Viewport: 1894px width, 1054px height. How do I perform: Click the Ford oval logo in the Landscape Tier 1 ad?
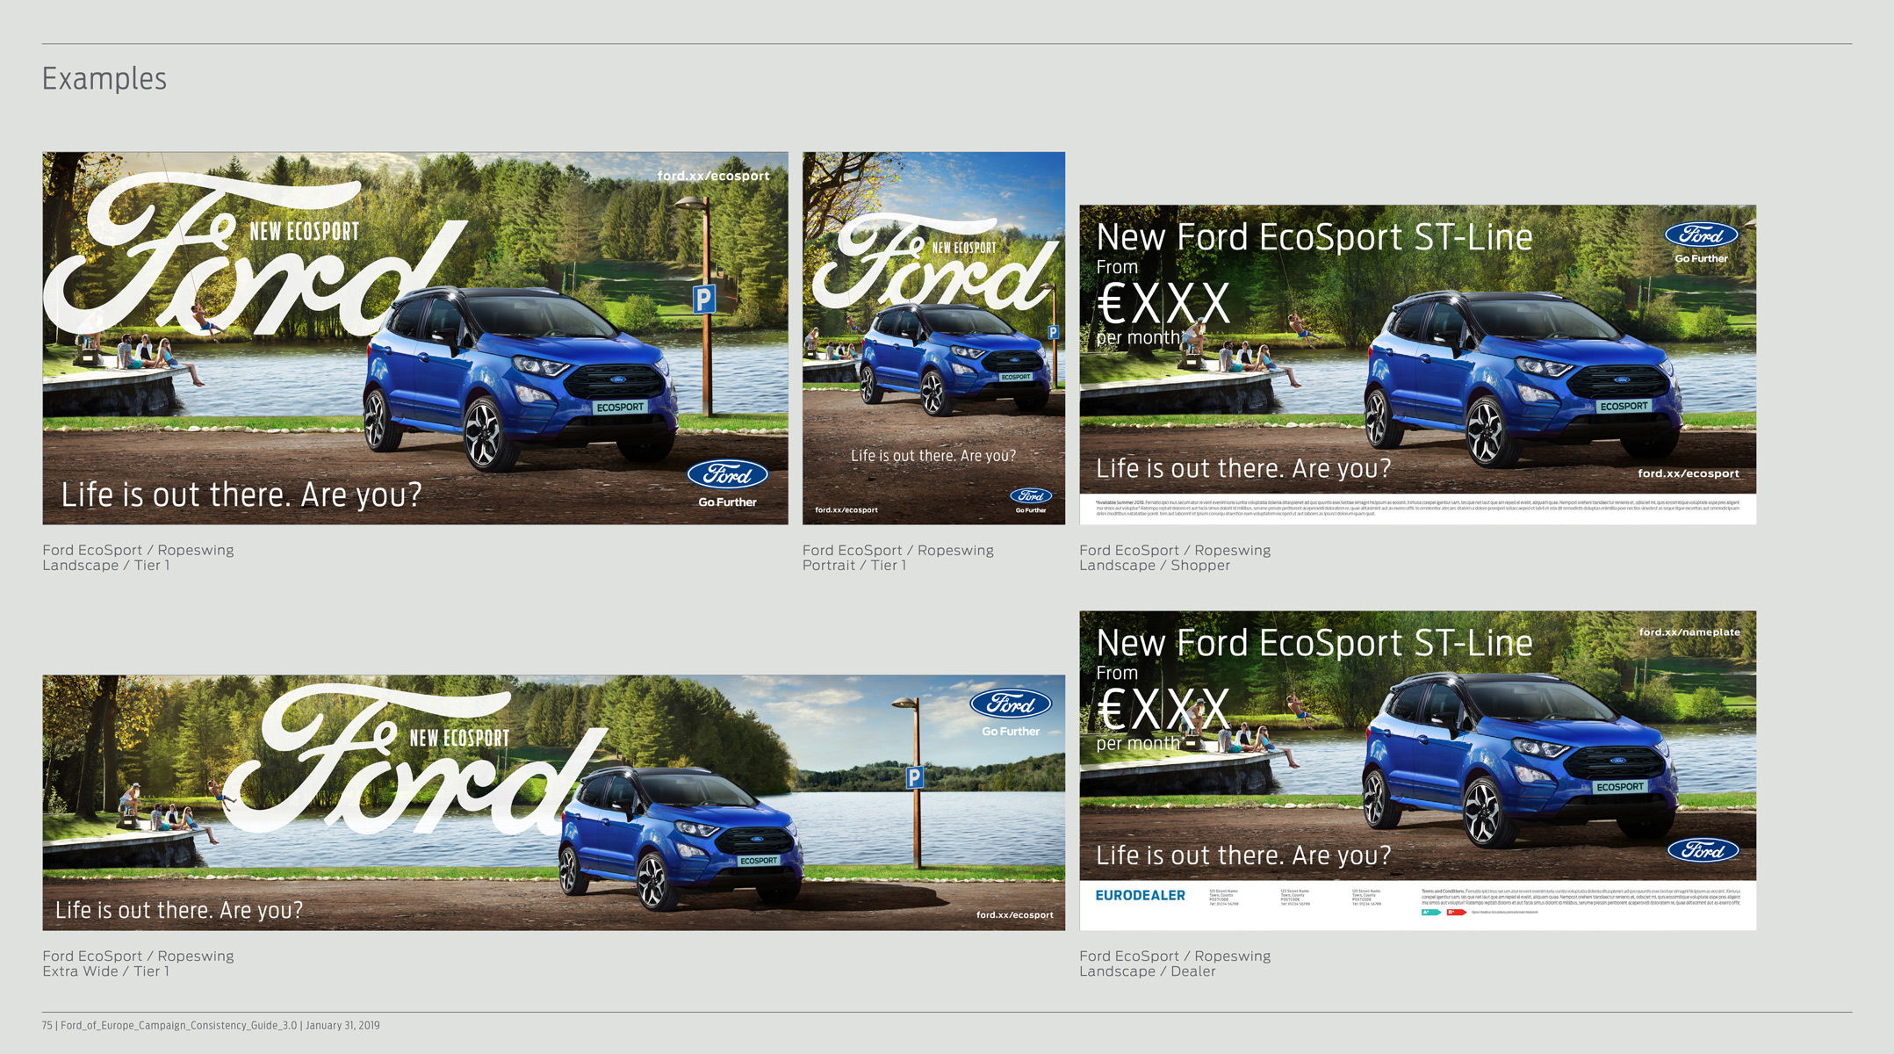[x=727, y=474]
